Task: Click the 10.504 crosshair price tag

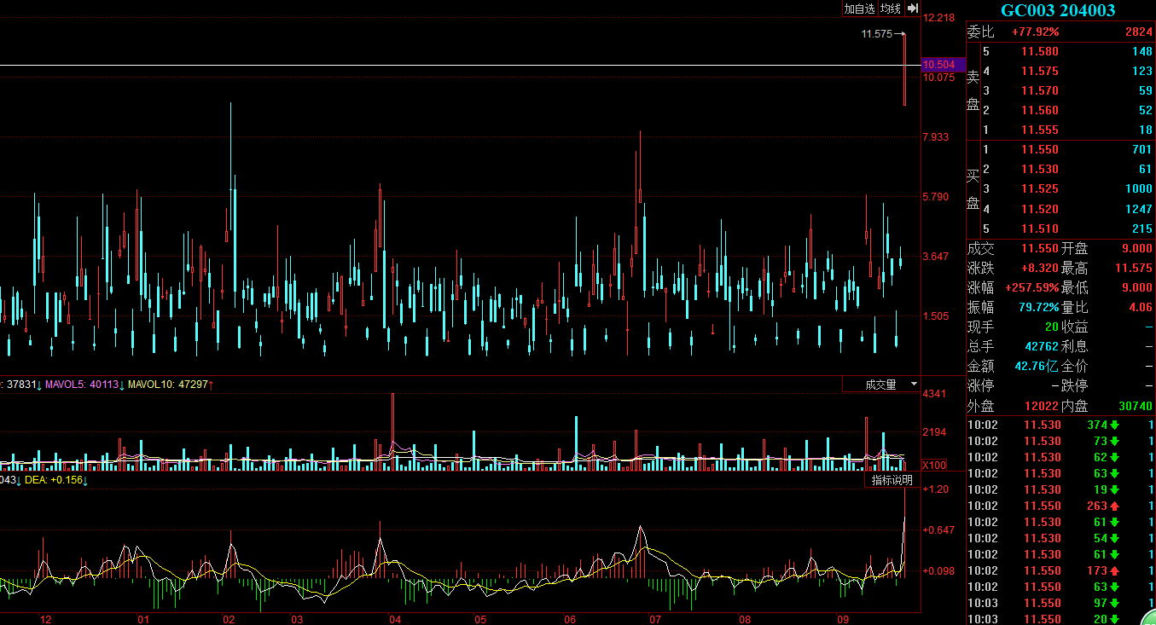Action: (943, 65)
